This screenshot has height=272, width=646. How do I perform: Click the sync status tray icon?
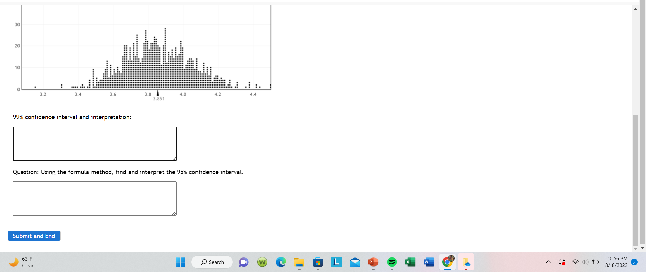coord(562,262)
